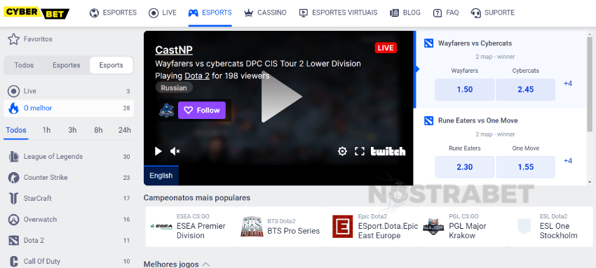Select the Overwatch logo icon

pyautogui.click(x=14, y=220)
